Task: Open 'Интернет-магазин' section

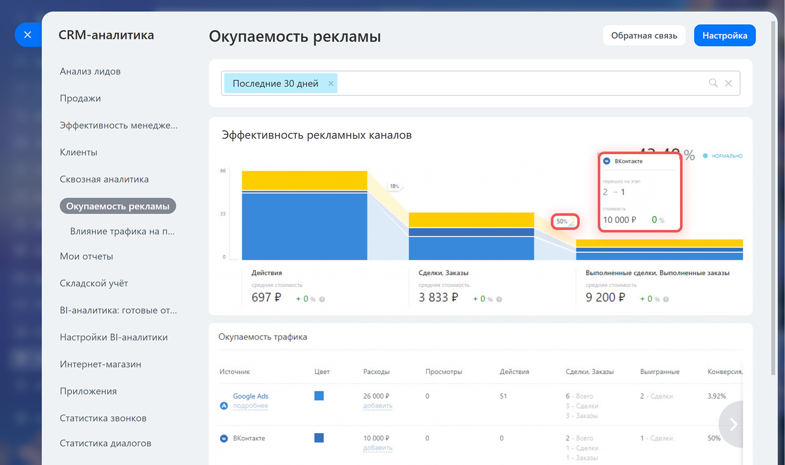Action: [100, 364]
